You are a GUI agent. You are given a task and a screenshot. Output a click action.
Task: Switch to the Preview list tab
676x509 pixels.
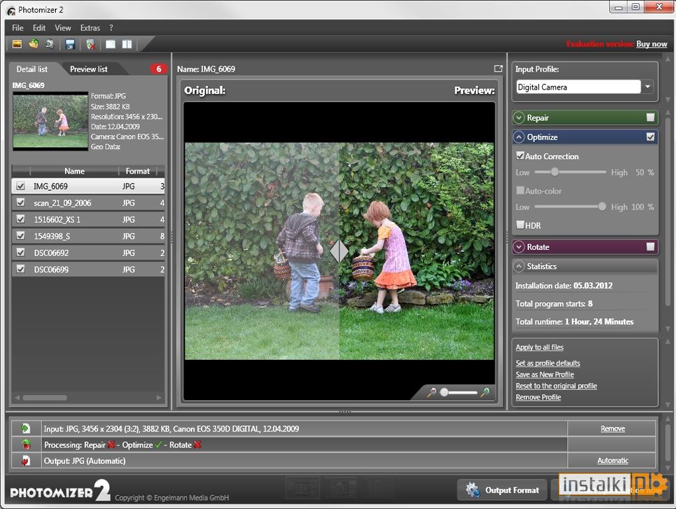89,69
